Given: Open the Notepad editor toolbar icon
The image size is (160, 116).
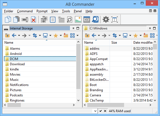Looking at the screenshot, I should 53,19.
